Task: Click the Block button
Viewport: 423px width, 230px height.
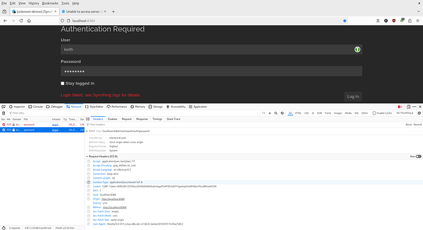Action: click(409, 124)
